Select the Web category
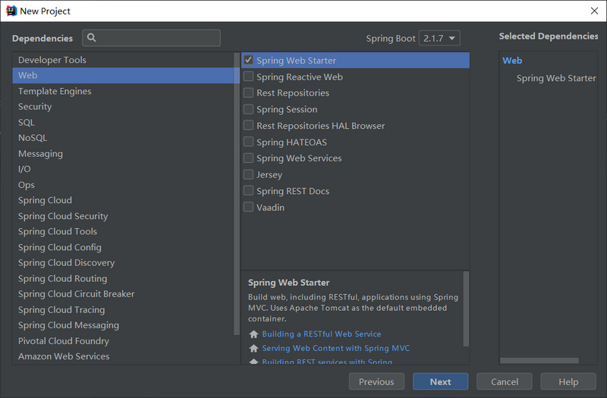The width and height of the screenshot is (607, 398). [x=124, y=75]
